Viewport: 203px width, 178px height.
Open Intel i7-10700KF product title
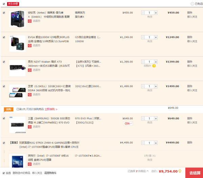(48, 158)
